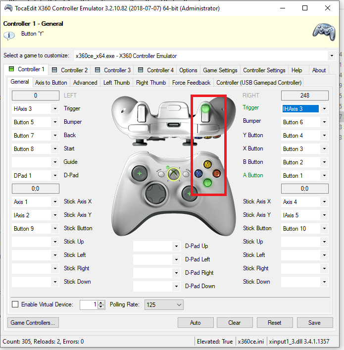Click the x360ce.ini status bar entry

pos(251,342)
